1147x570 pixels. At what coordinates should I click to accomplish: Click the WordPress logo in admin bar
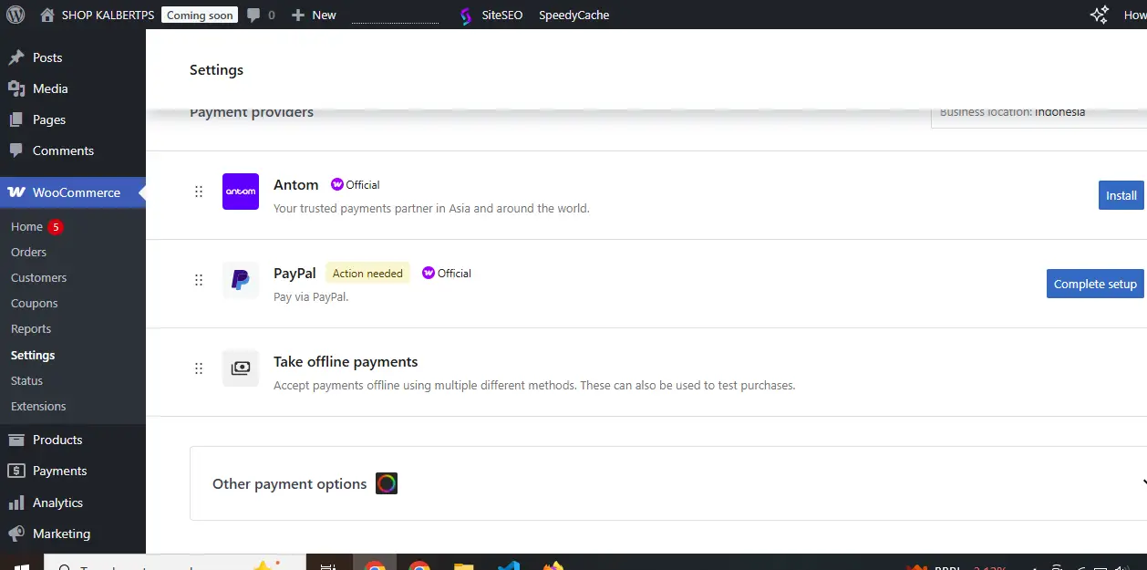coord(15,15)
